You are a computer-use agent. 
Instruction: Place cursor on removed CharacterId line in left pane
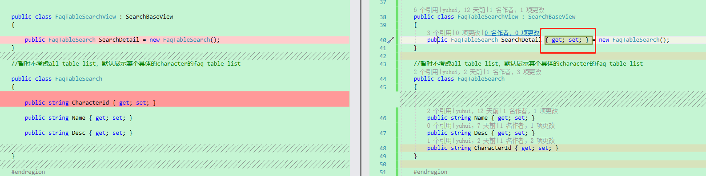tap(175, 102)
